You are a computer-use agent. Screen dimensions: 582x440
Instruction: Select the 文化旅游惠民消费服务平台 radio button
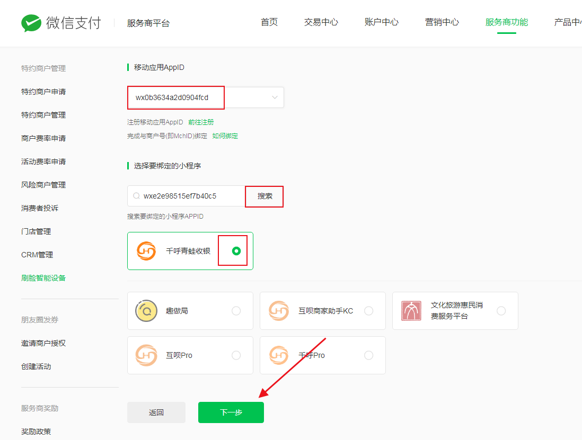coord(501,311)
